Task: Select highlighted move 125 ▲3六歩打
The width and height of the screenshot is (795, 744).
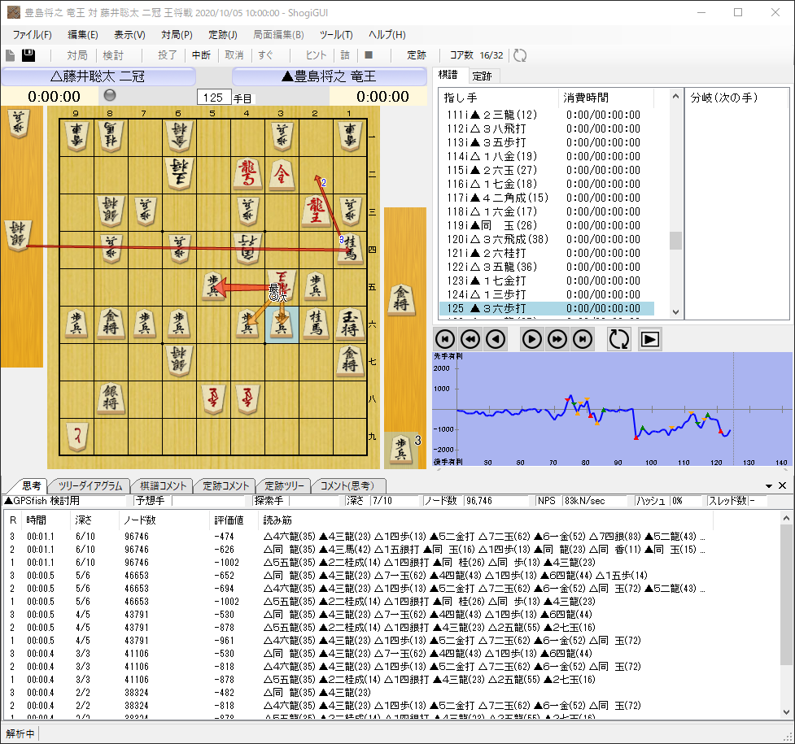Action: pyautogui.click(x=547, y=308)
